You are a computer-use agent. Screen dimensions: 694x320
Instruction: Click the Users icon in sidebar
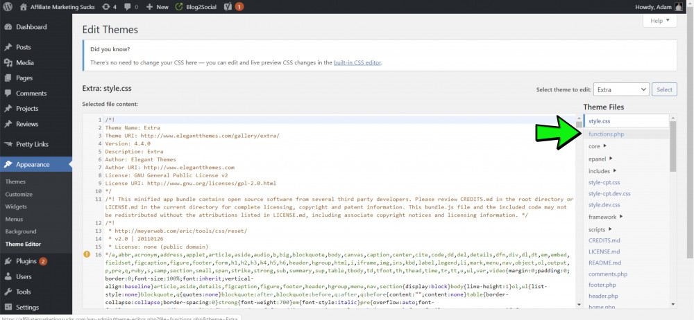click(8, 276)
